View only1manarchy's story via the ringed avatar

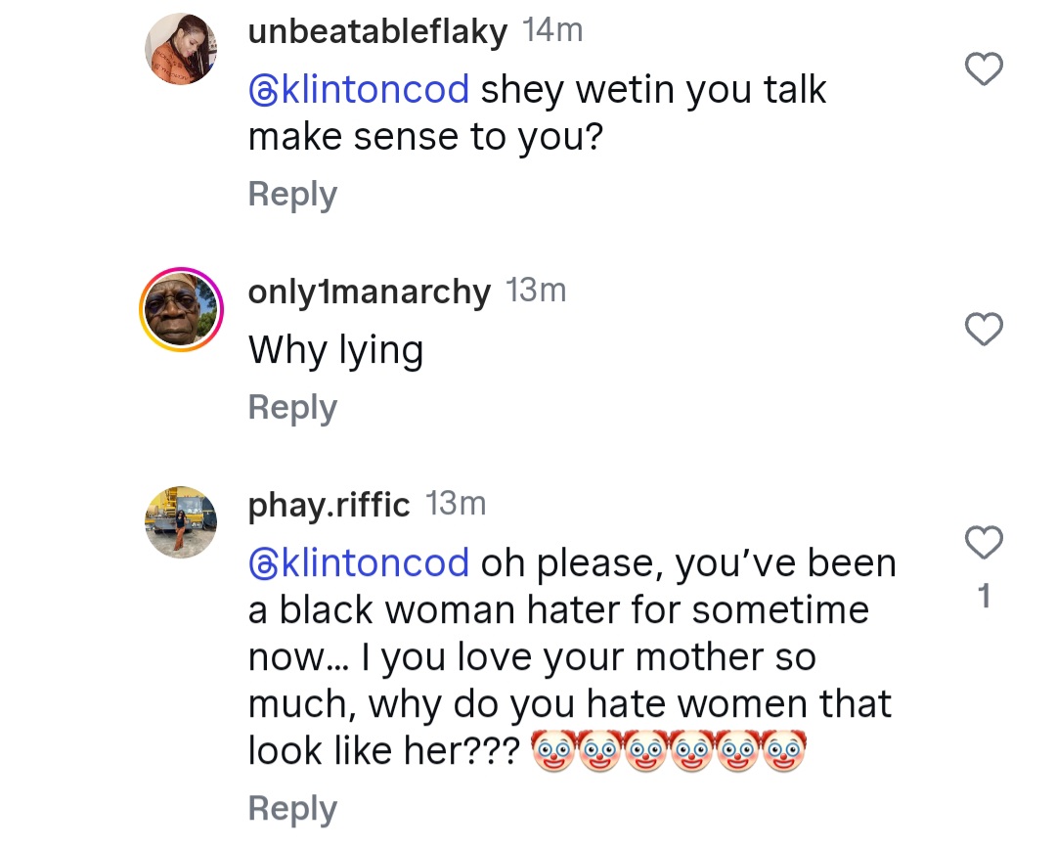click(181, 309)
